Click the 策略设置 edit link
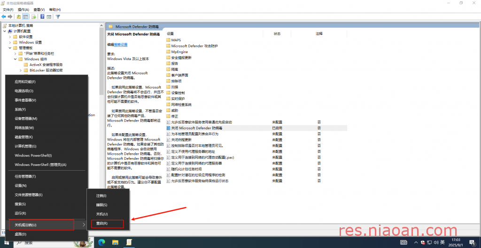Viewport: 481px width, 248px height. (121, 45)
